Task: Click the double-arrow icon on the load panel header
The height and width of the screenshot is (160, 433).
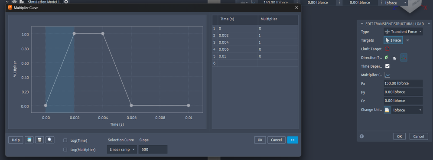Action: 429,24
